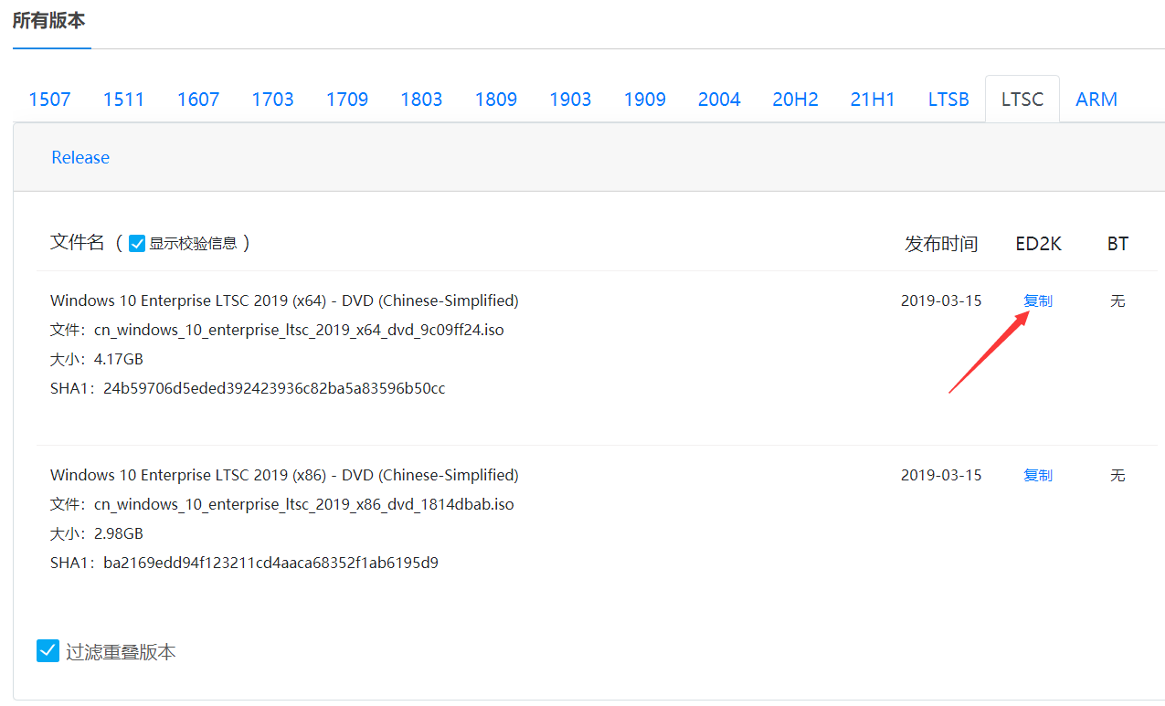Image resolution: width=1165 pixels, height=706 pixels.
Task: Switch to the 20H2 tab
Action: 795,100
